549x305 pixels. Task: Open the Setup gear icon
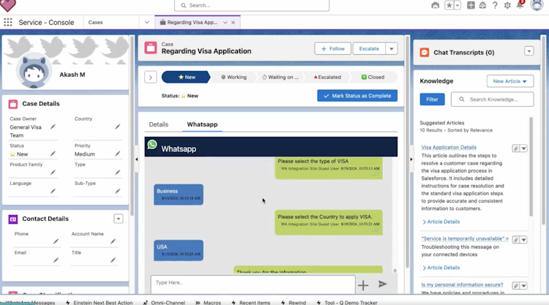507,5
